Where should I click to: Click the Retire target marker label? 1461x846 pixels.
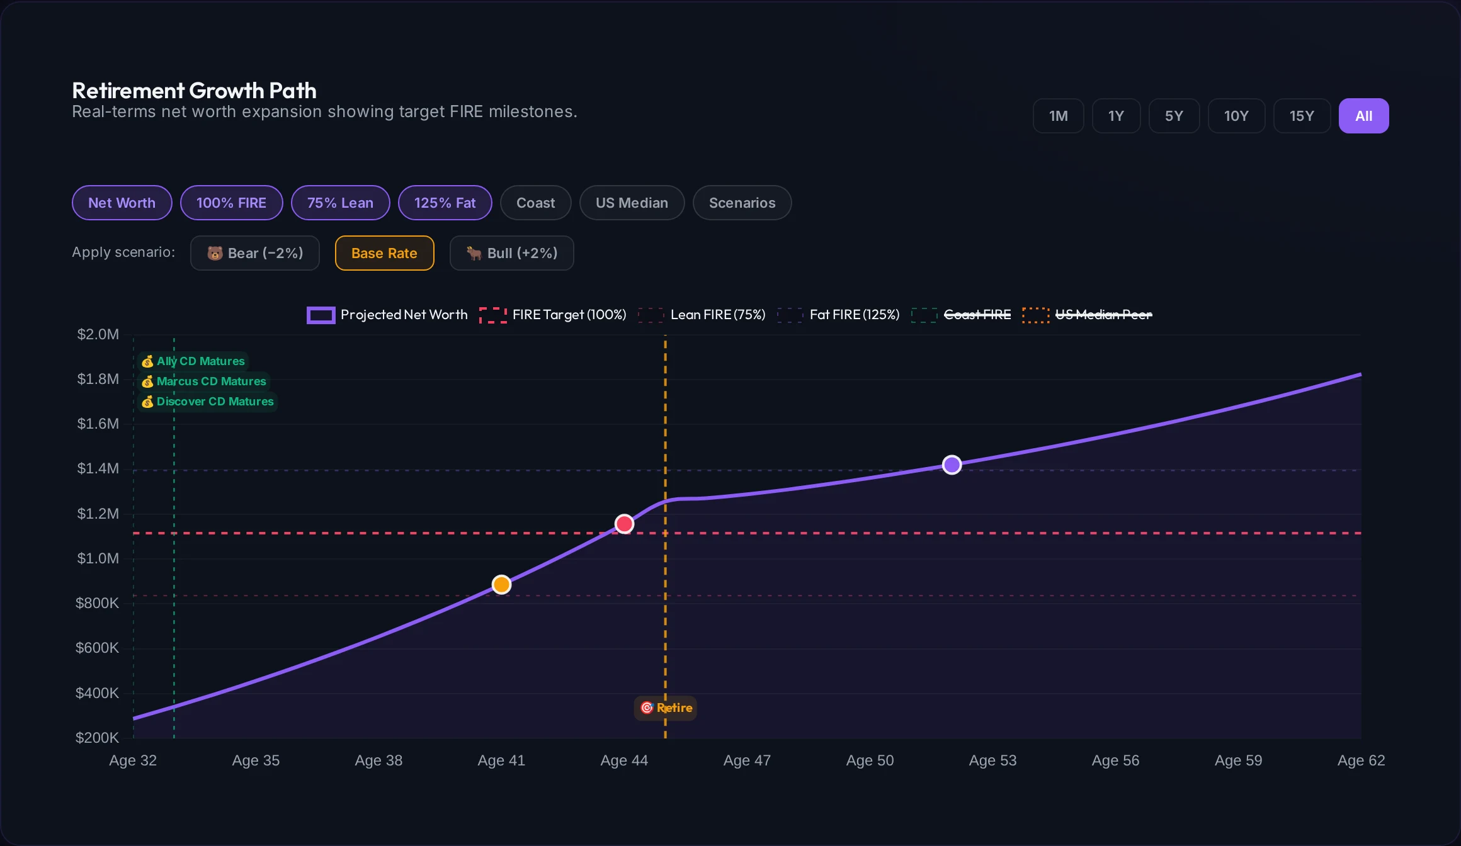tap(666, 708)
